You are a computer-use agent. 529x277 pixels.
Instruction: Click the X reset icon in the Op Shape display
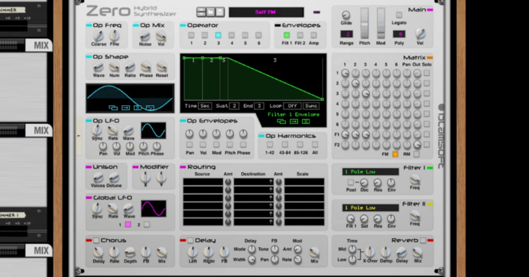click(138, 108)
